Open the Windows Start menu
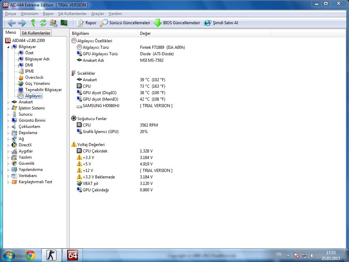Viewport: 349px width, 262px height. pyautogui.click(x=9, y=255)
